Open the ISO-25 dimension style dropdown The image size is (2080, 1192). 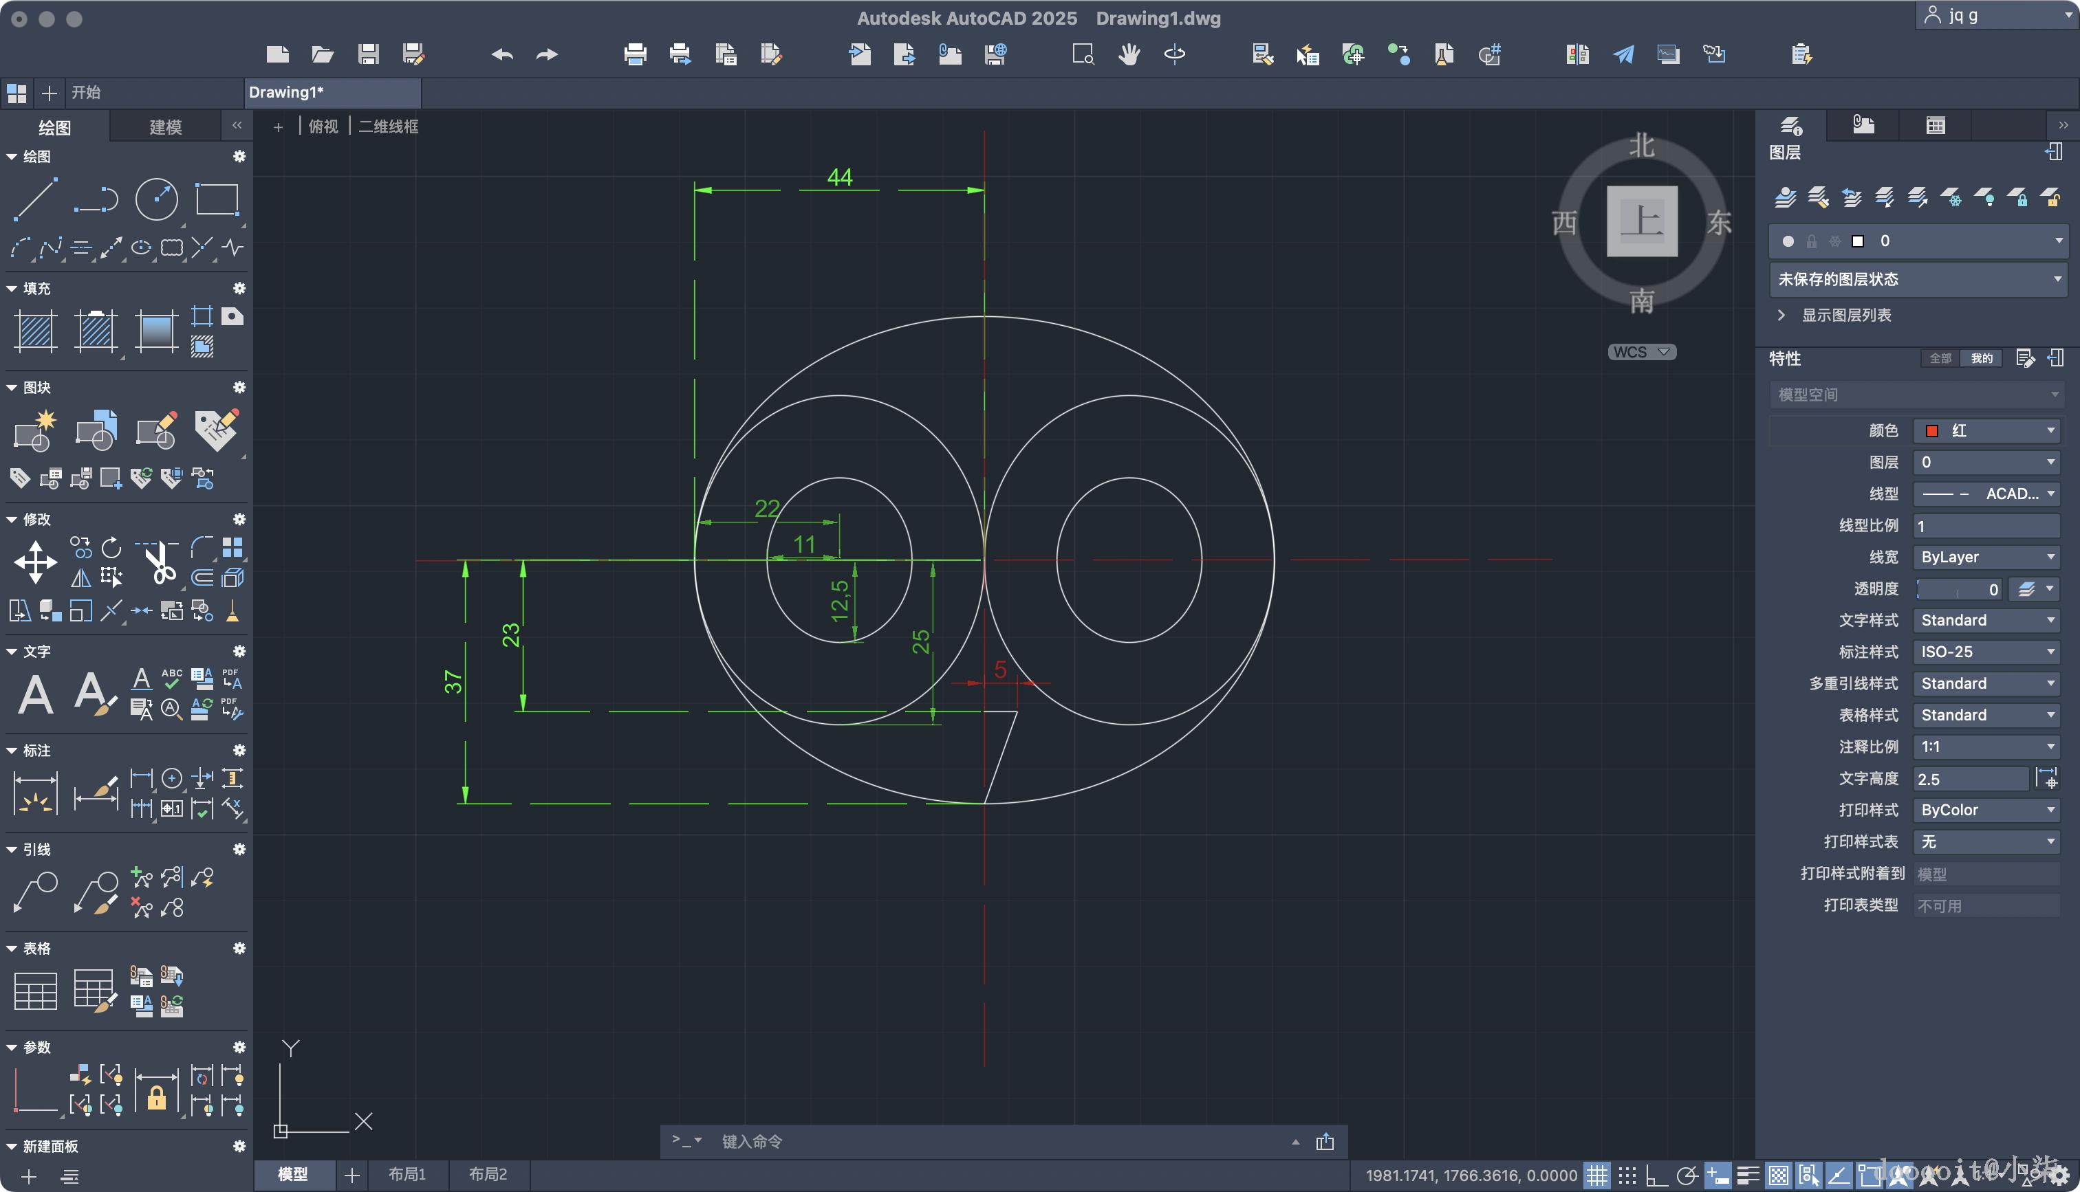1986,652
